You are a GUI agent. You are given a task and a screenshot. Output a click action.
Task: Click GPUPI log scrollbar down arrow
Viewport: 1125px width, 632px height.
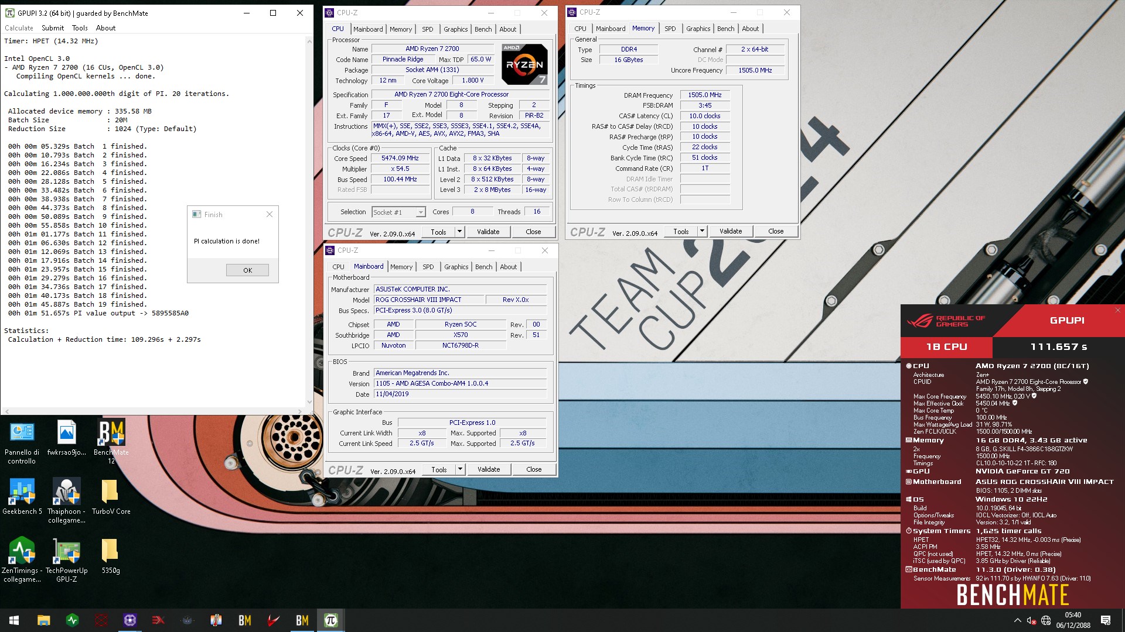(x=309, y=401)
